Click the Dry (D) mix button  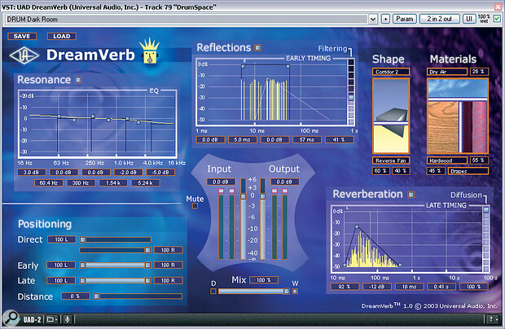(213, 292)
